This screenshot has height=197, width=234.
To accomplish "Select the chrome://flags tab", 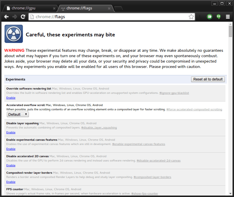I will [x=86, y=8].
